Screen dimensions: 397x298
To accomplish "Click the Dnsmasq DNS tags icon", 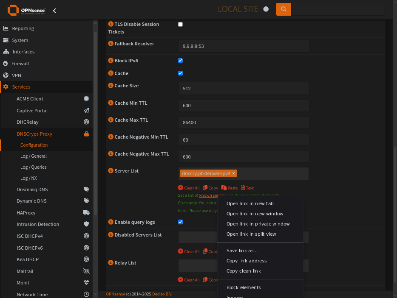I will (x=86, y=189).
